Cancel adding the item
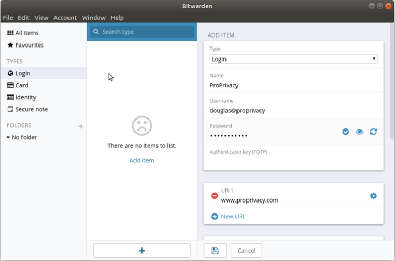This screenshot has height=261, width=395. pos(246,251)
